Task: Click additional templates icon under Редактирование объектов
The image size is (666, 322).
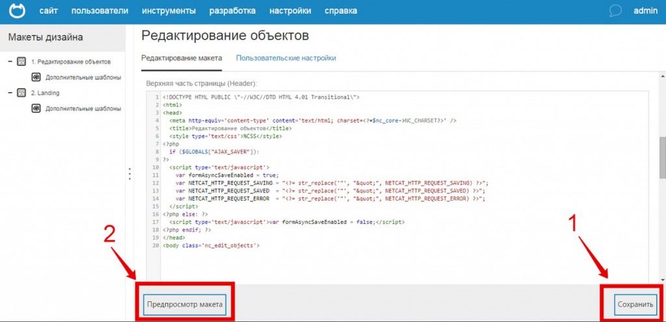Action: (36, 77)
